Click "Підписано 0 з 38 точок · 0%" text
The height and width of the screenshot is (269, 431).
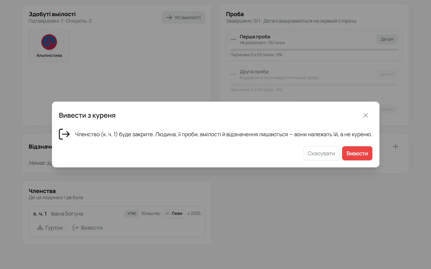point(256,90)
